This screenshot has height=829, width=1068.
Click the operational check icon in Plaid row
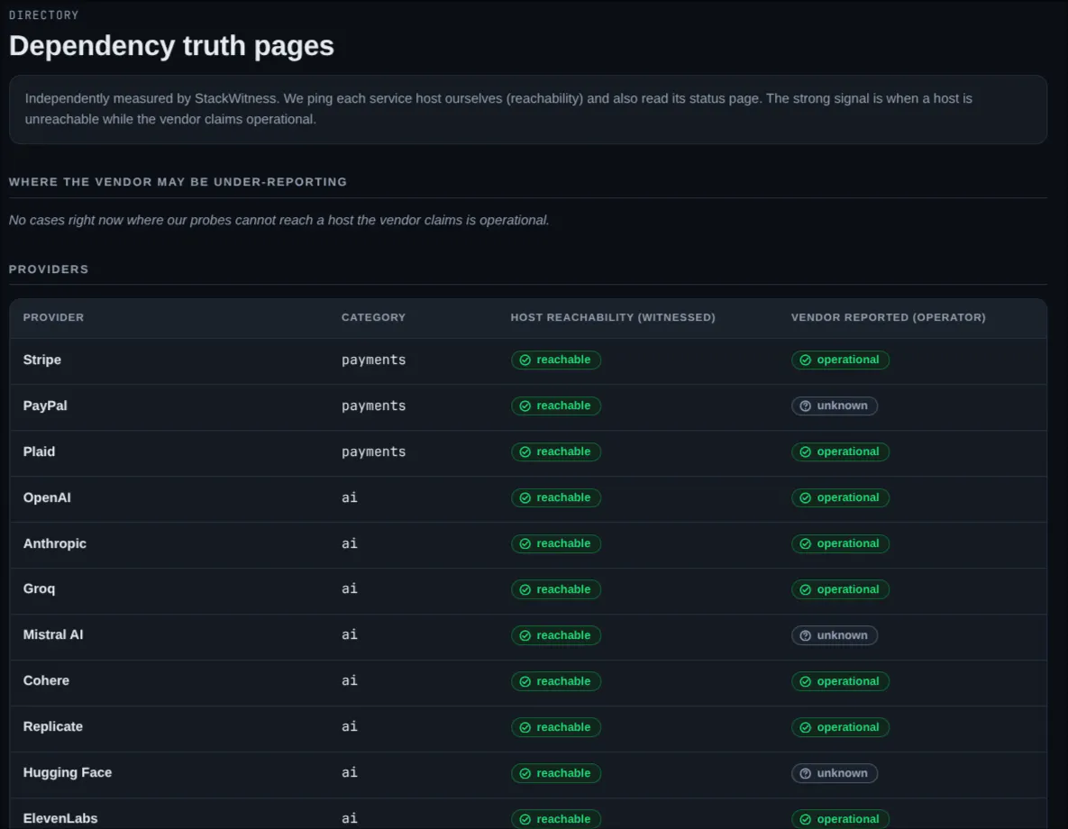click(805, 452)
